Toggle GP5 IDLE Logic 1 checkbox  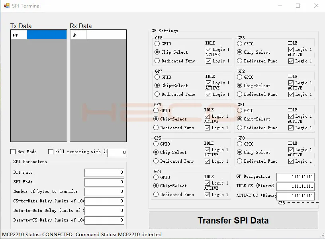(207, 150)
